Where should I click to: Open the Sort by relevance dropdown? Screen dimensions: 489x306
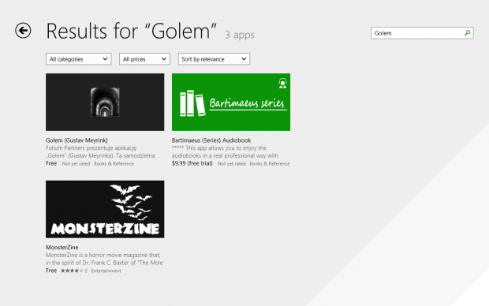click(x=214, y=59)
